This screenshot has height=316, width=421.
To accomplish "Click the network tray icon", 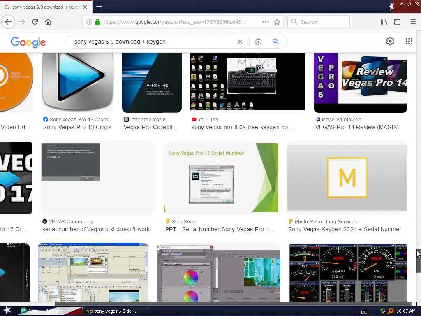I will pyautogui.click(x=383, y=311).
